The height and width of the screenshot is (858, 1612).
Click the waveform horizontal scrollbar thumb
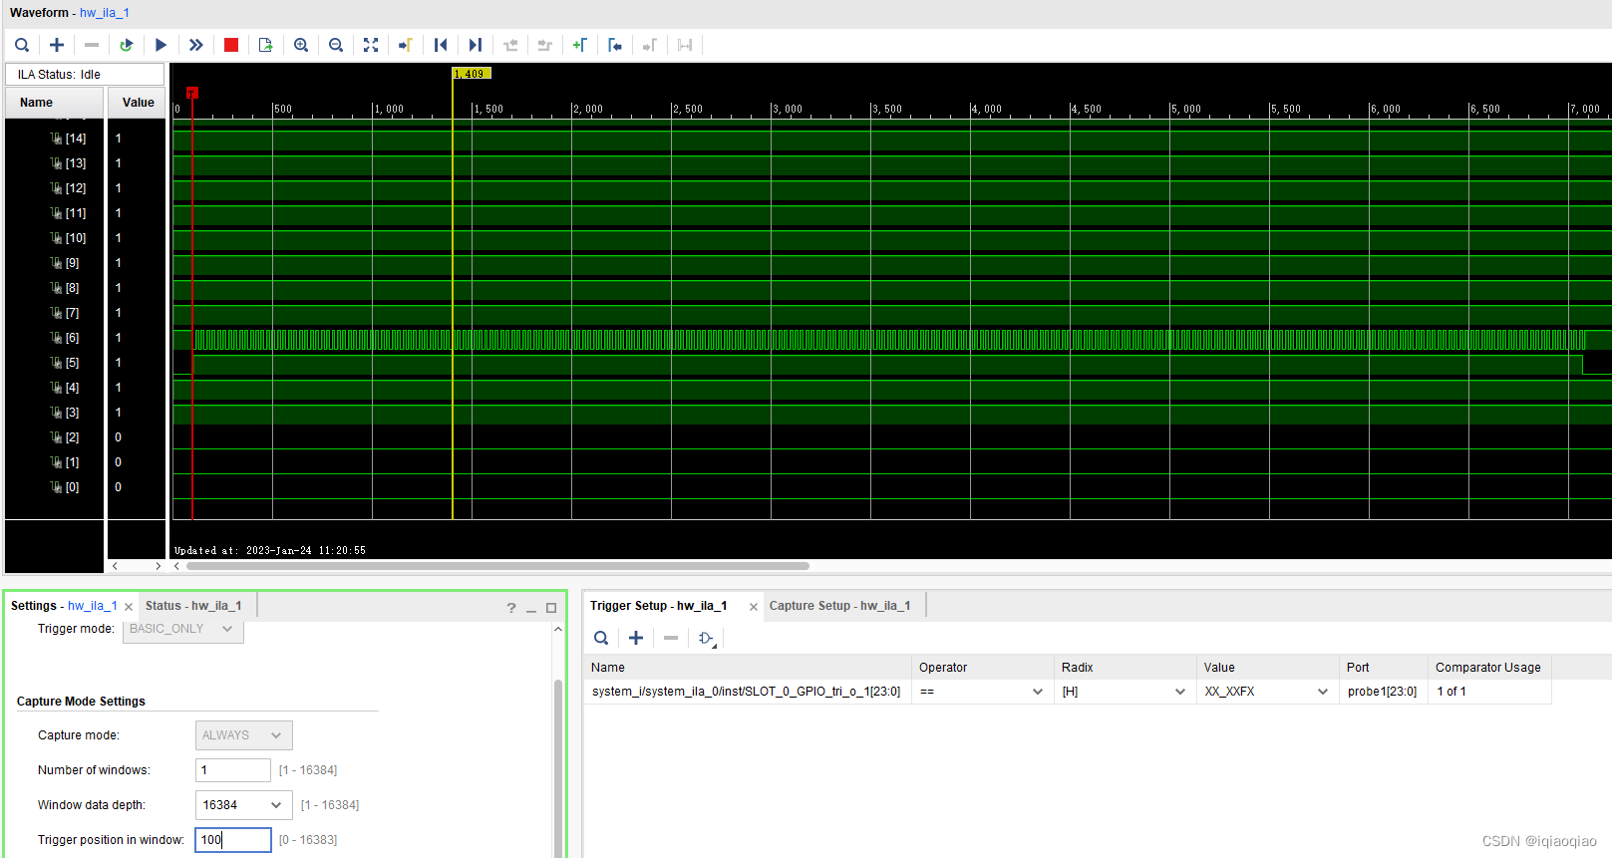[497, 566]
